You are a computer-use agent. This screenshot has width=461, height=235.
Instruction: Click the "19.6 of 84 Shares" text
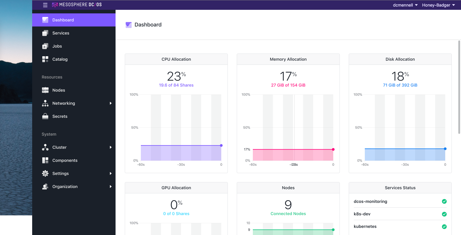pos(176,85)
